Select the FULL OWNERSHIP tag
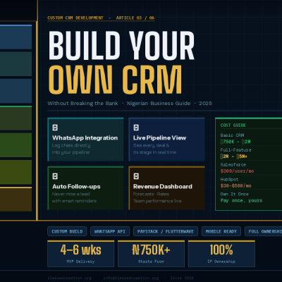Screen dimensions: 282x282 tap(263, 231)
